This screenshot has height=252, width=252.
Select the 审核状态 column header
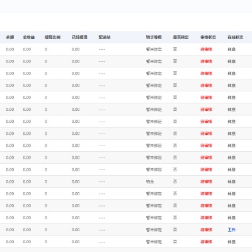click(x=208, y=37)
